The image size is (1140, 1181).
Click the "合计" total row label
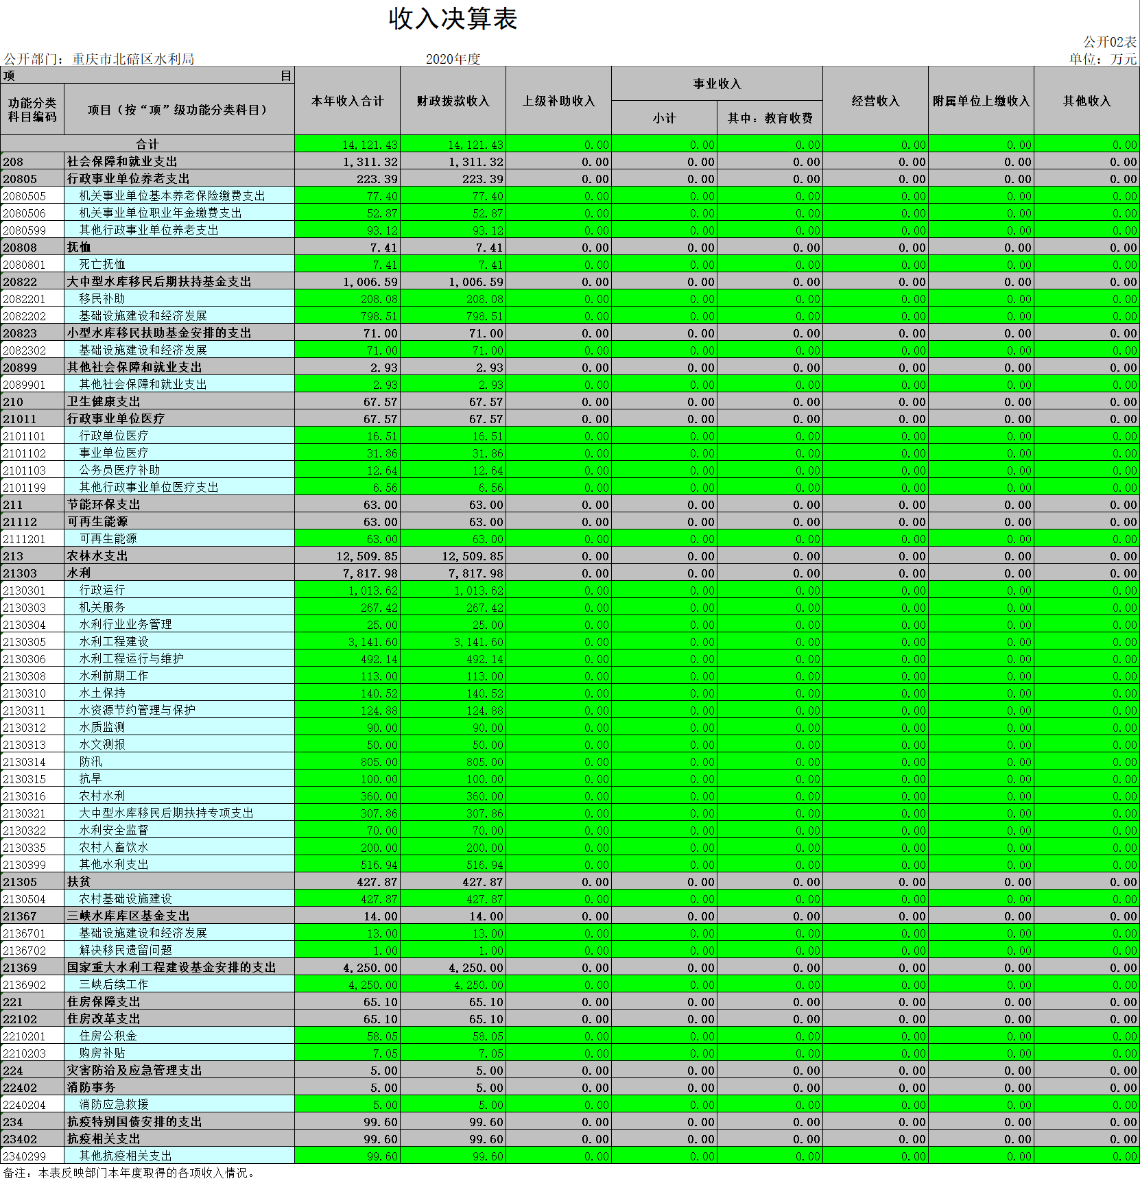(x=147, y=144)
